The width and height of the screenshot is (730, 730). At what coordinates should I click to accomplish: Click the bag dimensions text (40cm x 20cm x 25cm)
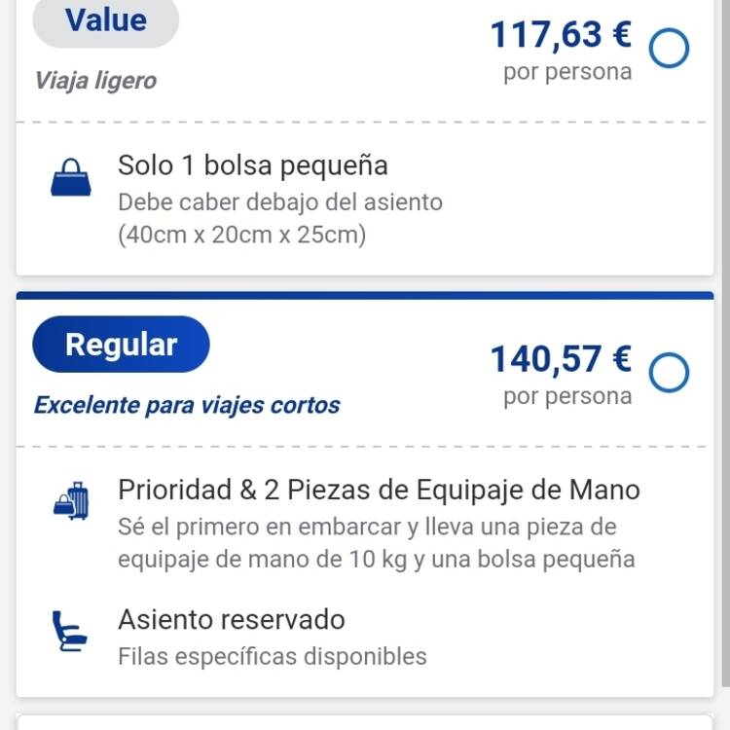pyautogui.click(x=241, y=235)
